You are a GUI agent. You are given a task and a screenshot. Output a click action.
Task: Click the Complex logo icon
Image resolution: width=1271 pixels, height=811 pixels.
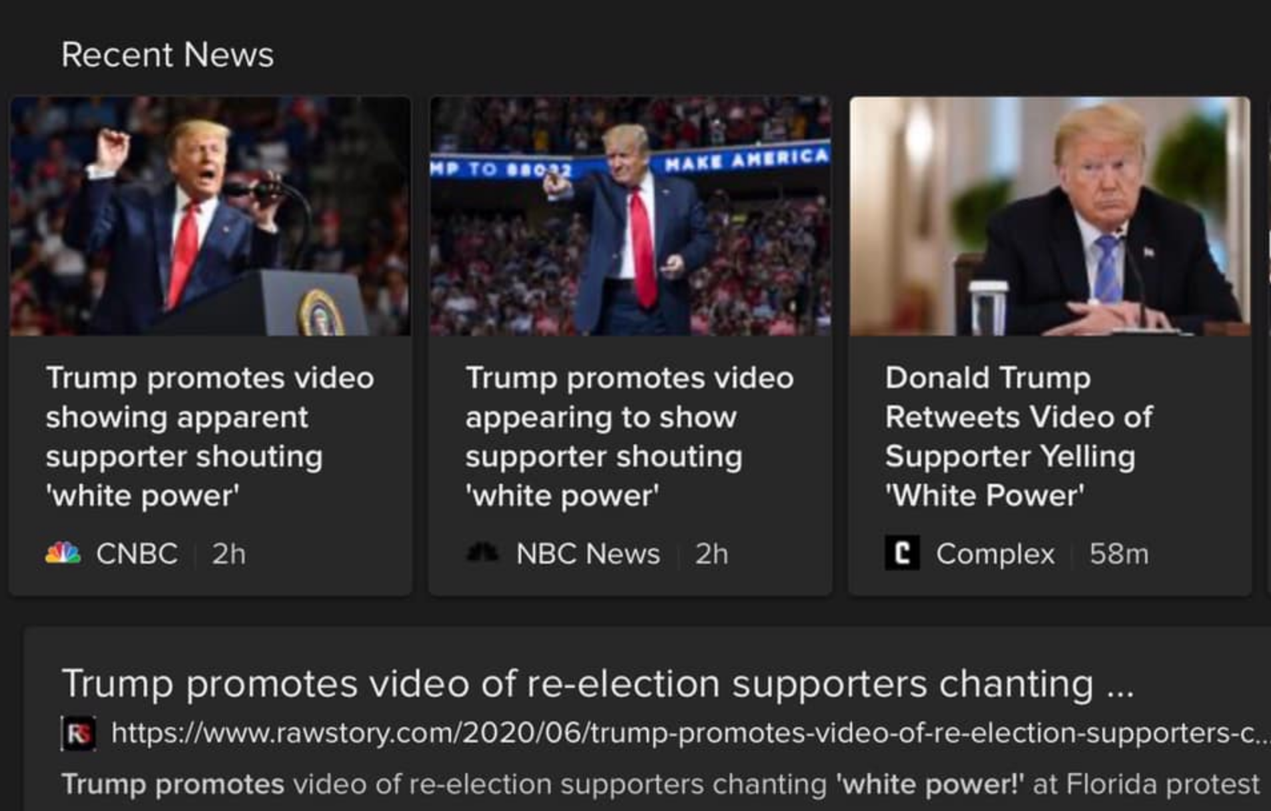pyautogui.click(x=902, y=553)
